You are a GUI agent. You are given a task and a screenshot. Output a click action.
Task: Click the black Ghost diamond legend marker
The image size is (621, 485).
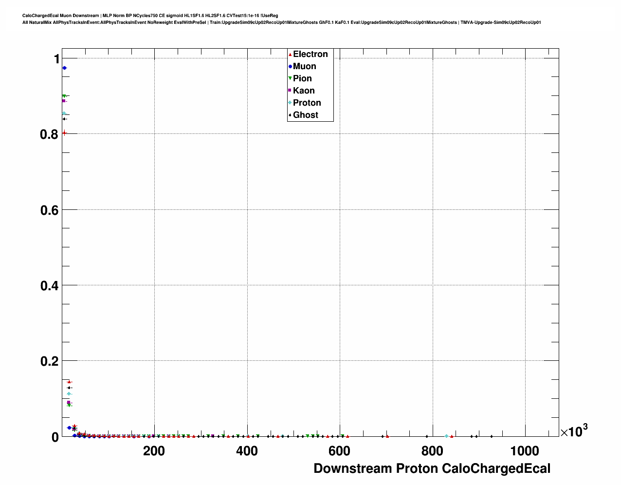[290, 115]
